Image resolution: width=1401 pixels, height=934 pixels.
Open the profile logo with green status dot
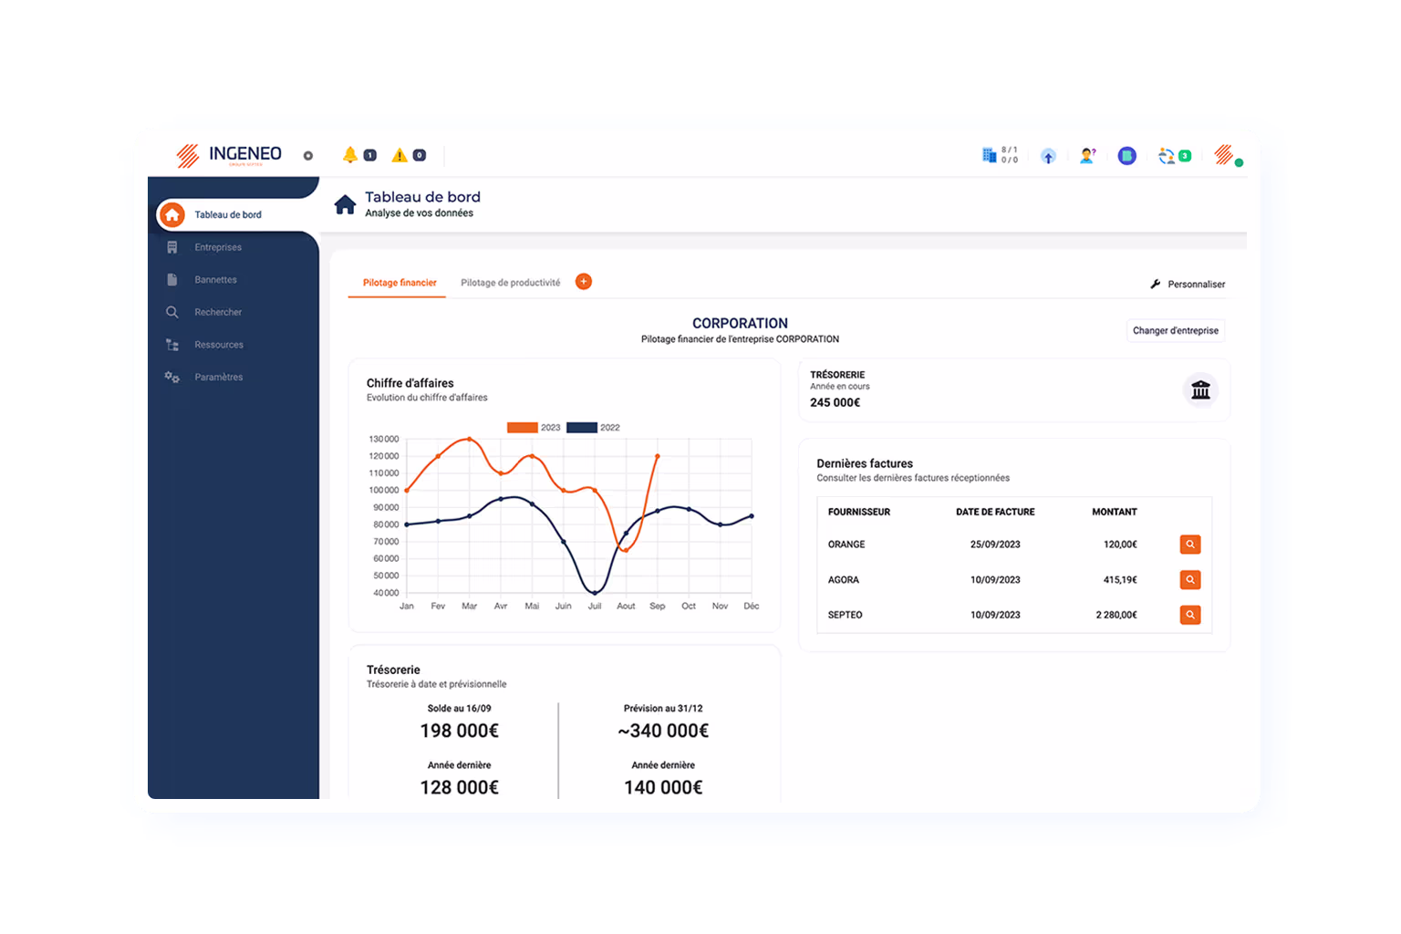point(1228,155)
